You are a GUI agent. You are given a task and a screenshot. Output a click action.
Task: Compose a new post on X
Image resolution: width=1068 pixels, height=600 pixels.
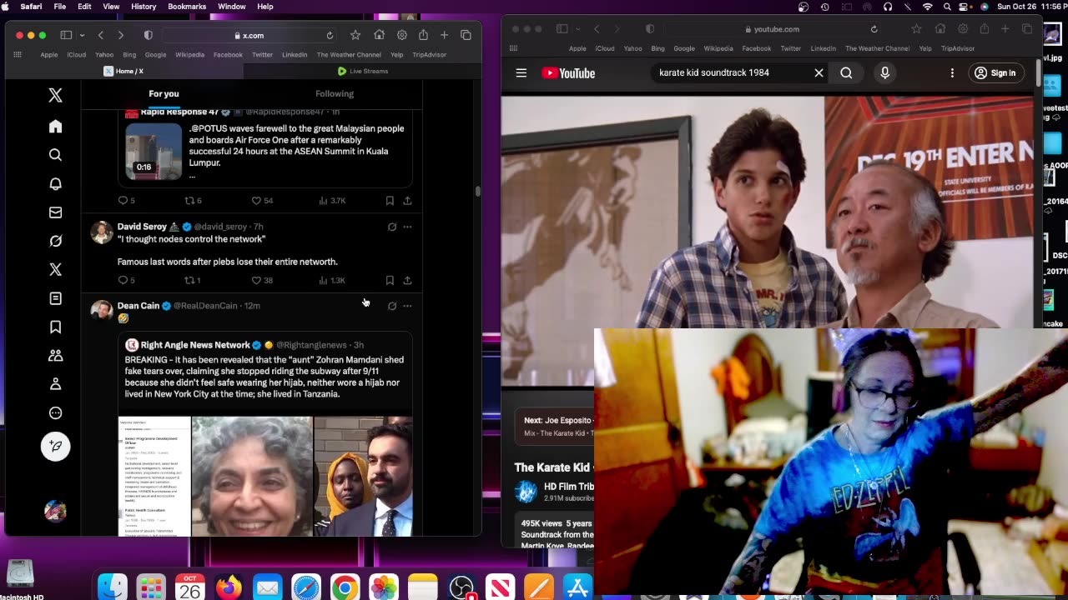(x=55, y=446)
